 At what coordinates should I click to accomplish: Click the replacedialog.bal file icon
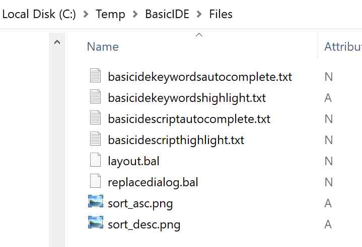point(95,182)
